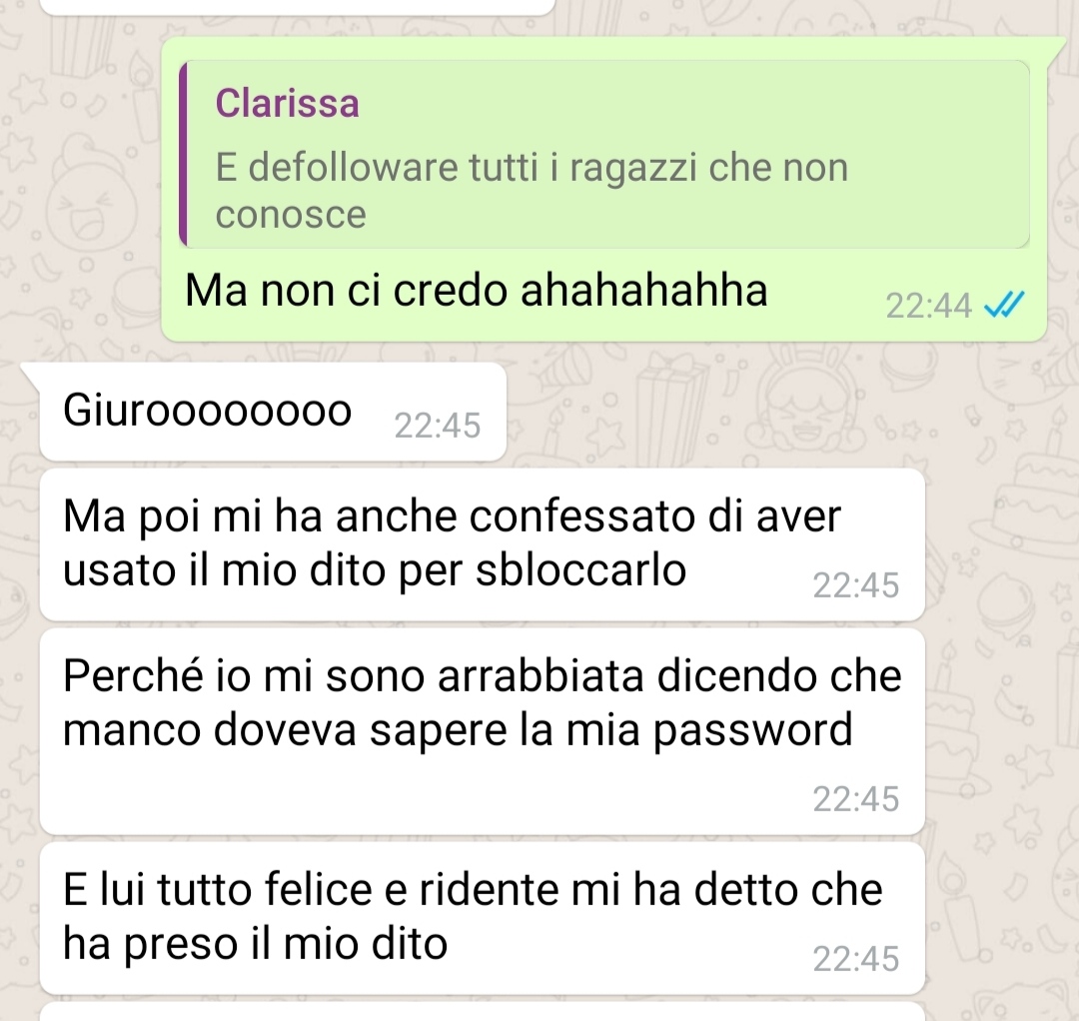The width and height of the screenshot is (1079, 1021).
Task: Tap the word 'password' in the message
Action: tap(753, 730)
